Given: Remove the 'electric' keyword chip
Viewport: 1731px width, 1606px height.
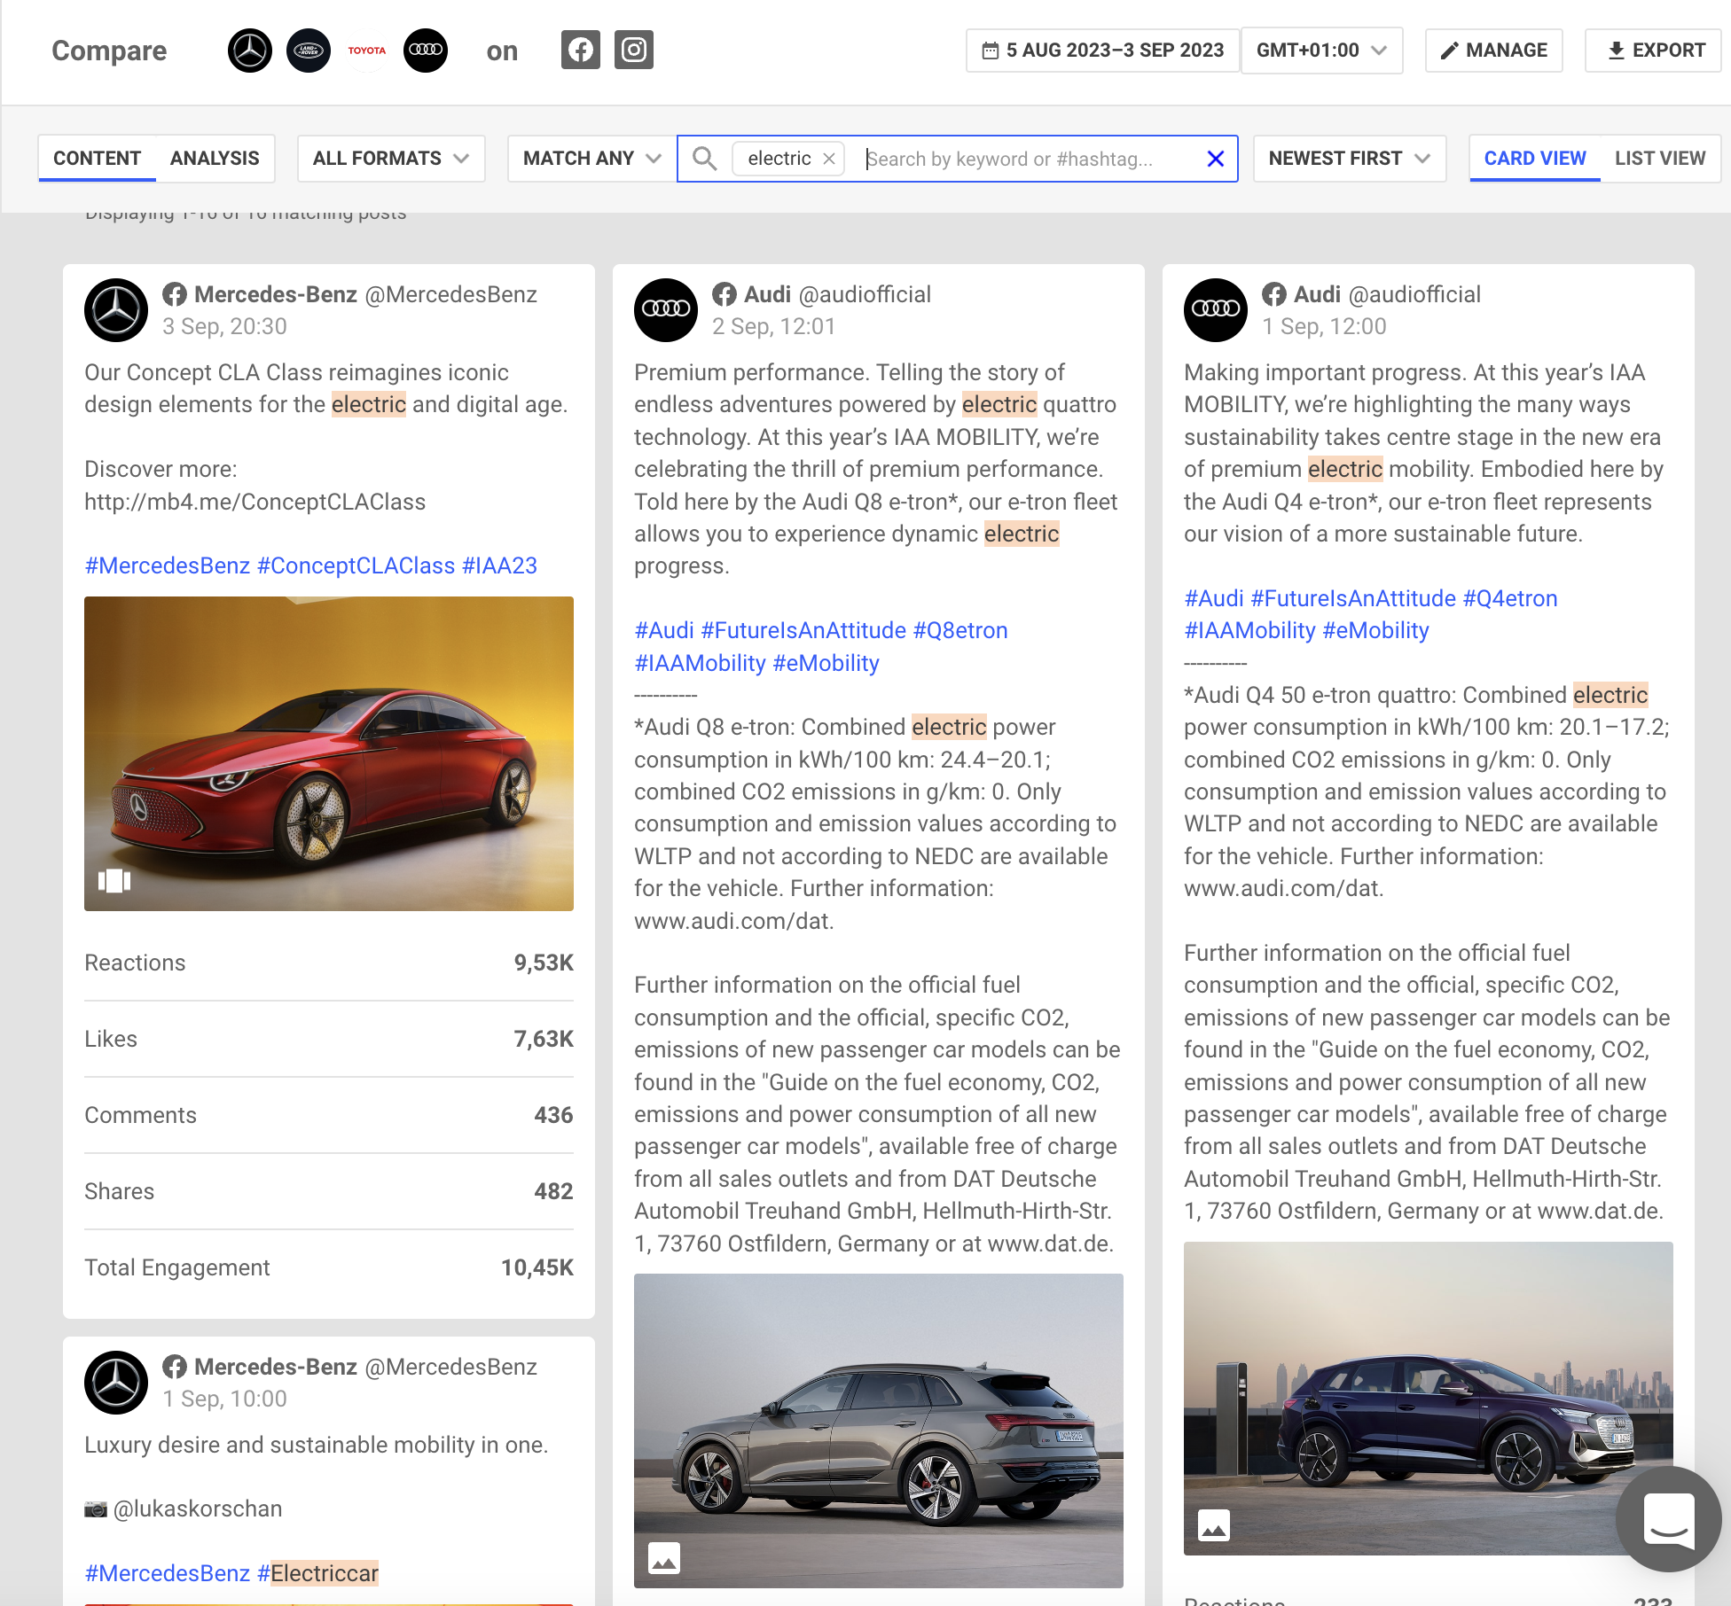Looking at the screenshot, I should pyautogui.click(x=829, y=159).
